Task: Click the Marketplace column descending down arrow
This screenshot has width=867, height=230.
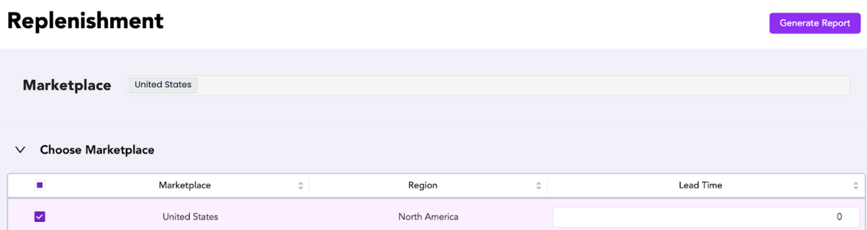Action: [x=301, y=188]
